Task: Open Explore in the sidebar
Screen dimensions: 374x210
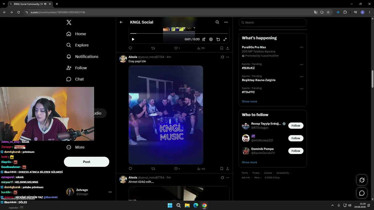Action: pos(77,45)
